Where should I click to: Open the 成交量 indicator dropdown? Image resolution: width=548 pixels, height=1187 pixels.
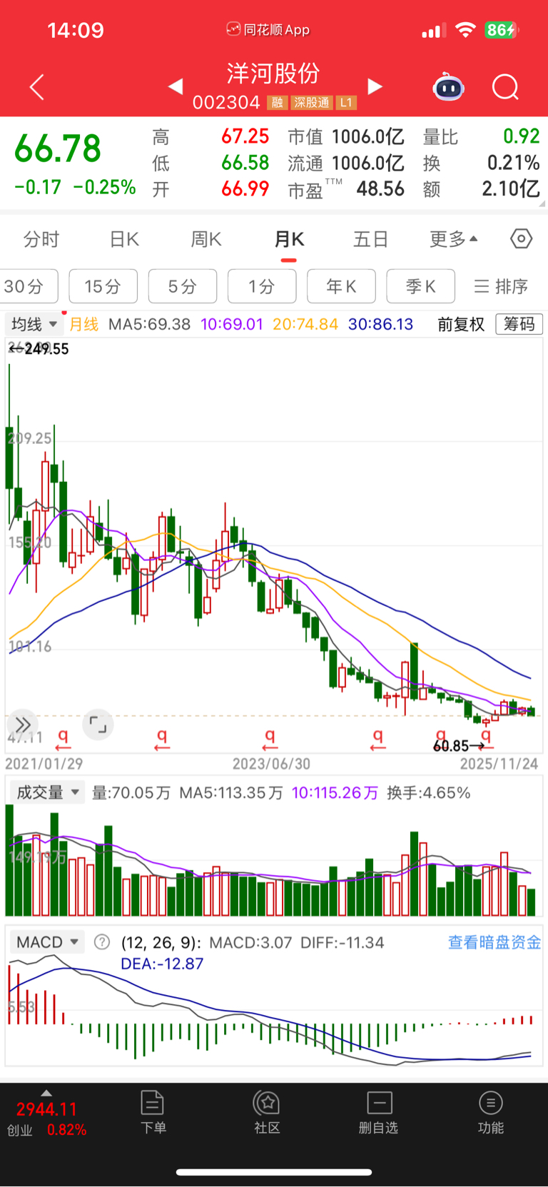pyautogui.click(x=46, y=792)
